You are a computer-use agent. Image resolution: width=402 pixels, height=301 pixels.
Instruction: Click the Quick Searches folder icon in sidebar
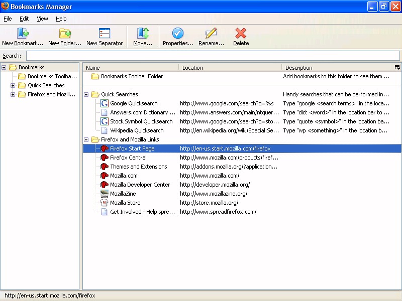[x=22, y=85]
